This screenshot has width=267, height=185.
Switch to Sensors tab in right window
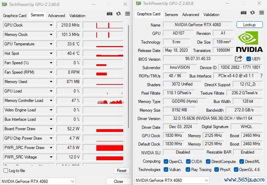[171, 15]
